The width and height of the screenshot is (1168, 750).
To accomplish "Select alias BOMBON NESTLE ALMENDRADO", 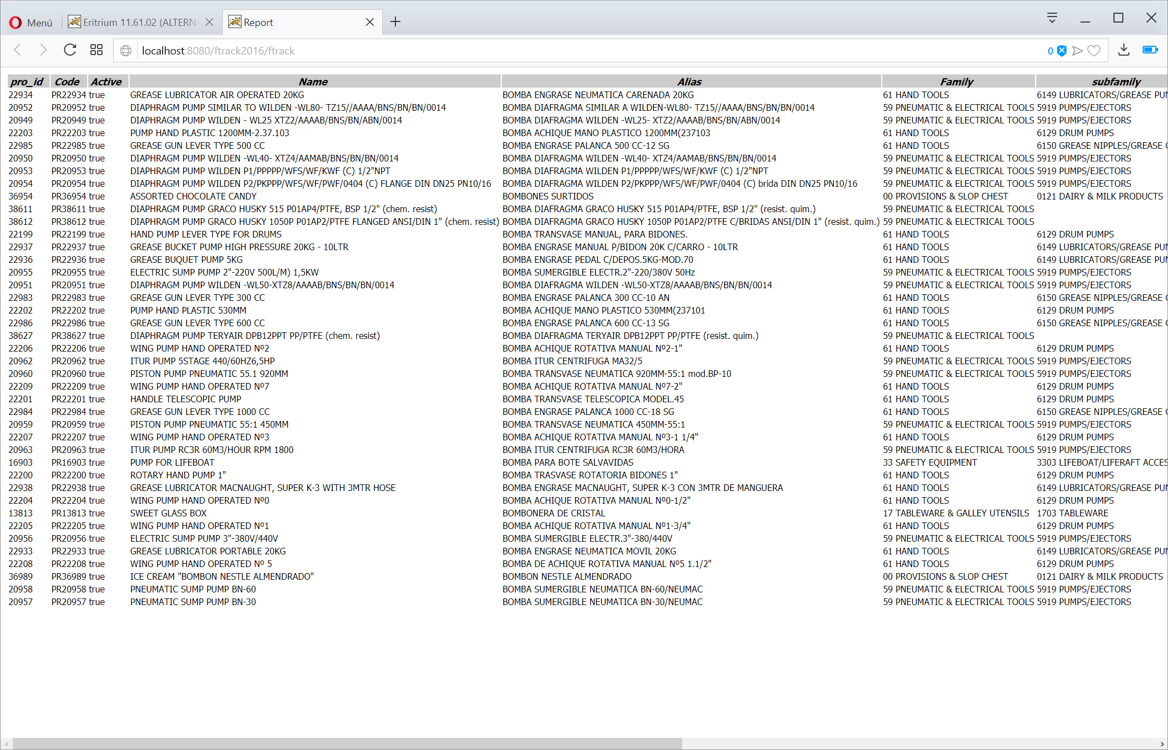I will click(567, 577).
